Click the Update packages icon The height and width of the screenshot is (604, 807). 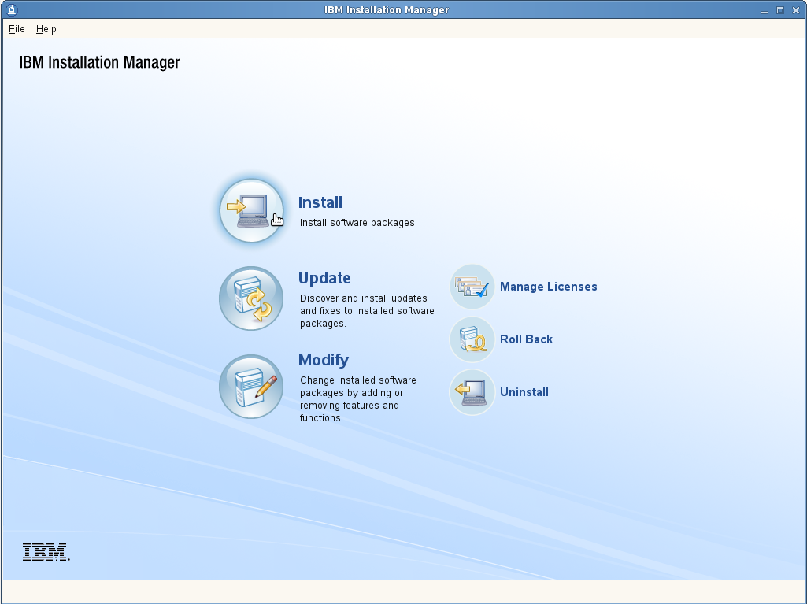click(x=251, y=298)
